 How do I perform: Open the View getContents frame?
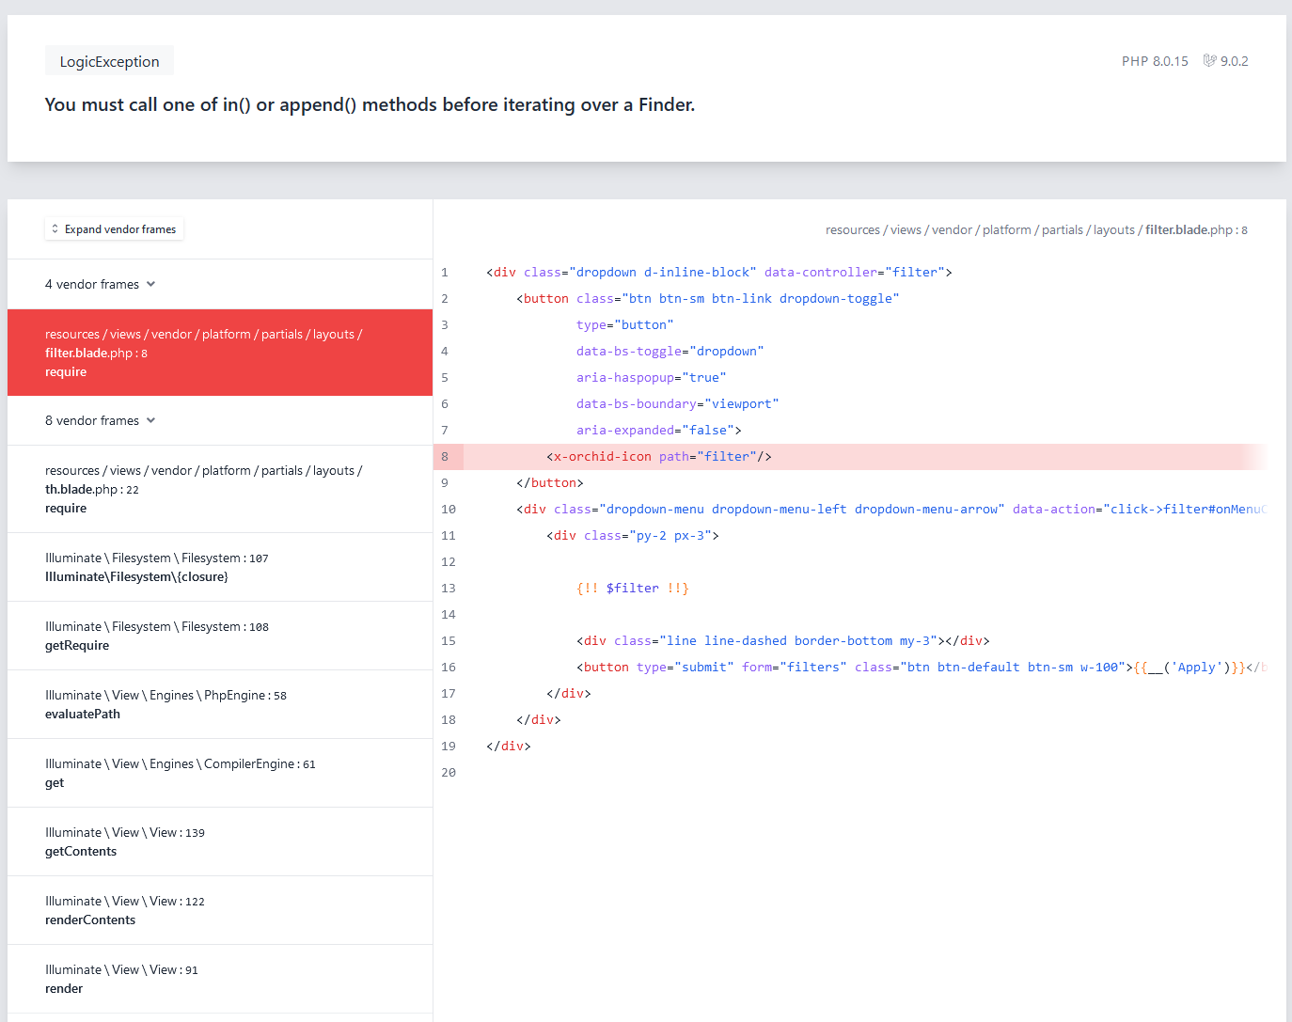point(219,841)
